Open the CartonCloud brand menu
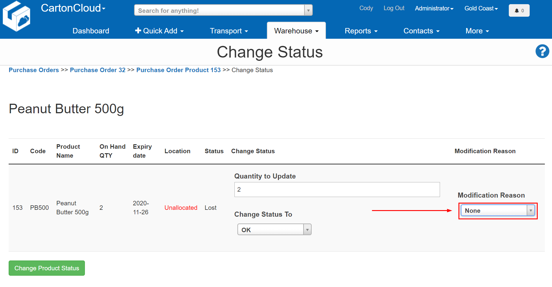The image size is (552, 287). click(73, 8)
